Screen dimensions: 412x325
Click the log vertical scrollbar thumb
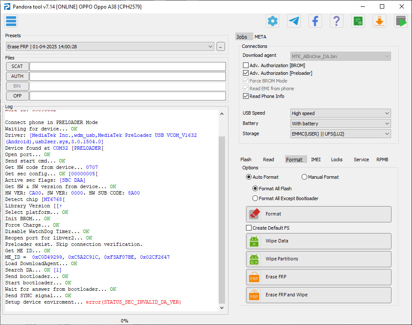point(222,220)
